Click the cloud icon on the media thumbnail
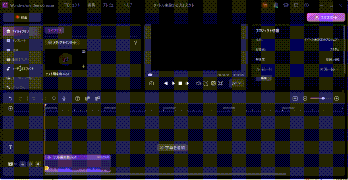 point(84,51)
